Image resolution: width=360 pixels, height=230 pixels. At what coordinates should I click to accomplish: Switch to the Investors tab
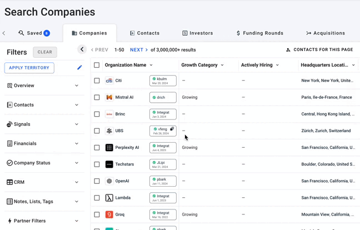pos(198,33)
